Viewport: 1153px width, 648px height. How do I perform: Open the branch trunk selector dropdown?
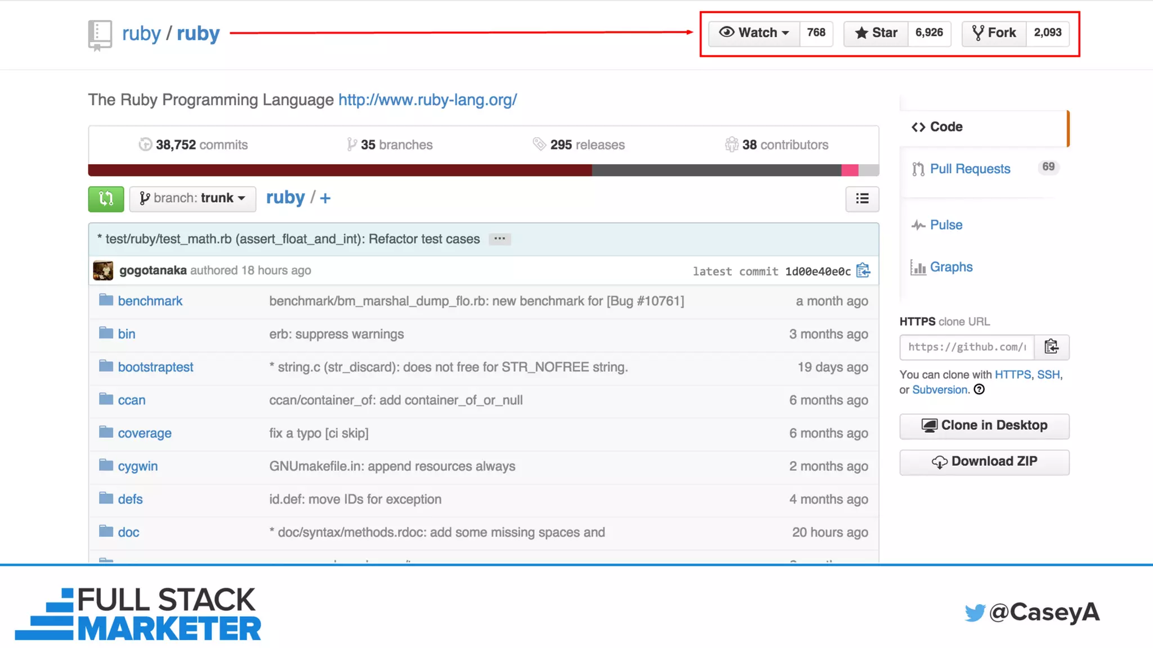193,199
